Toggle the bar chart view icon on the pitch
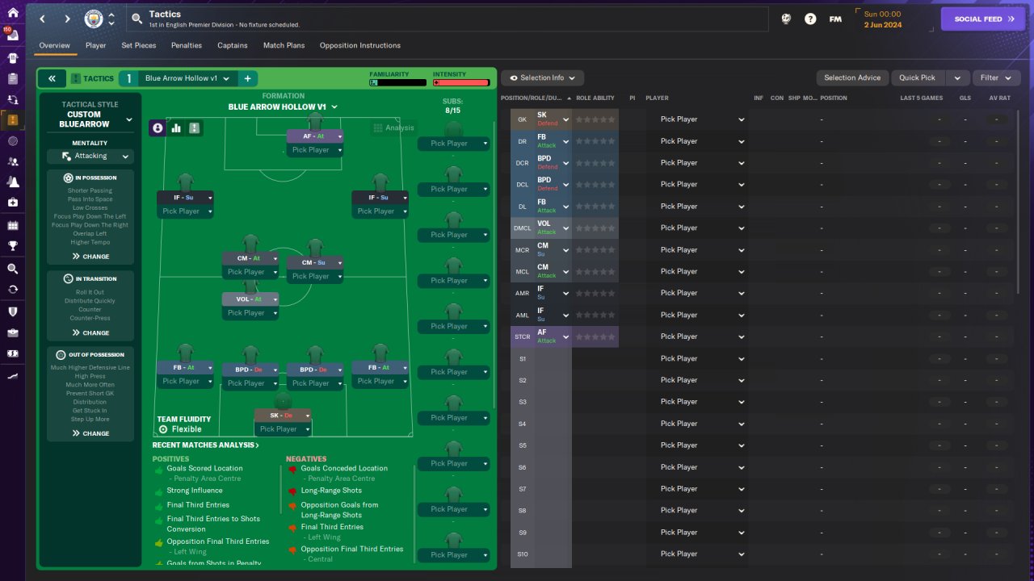This screenshot has width=1034, height=581. tap(175, 127)
